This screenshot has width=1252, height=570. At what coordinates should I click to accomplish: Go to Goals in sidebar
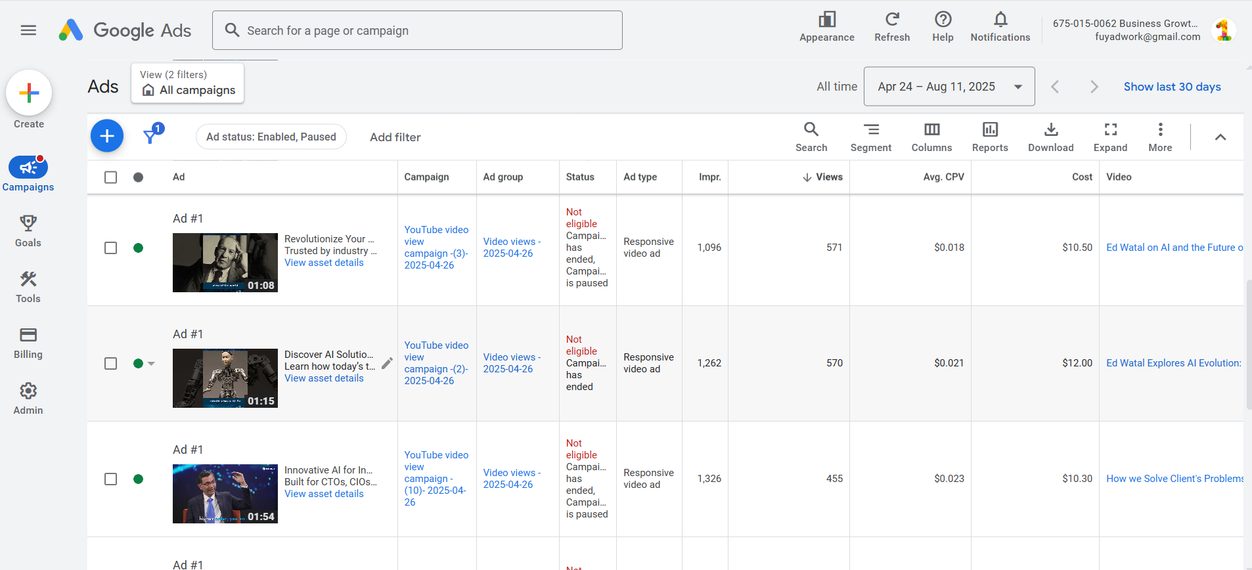coord(28,231)
